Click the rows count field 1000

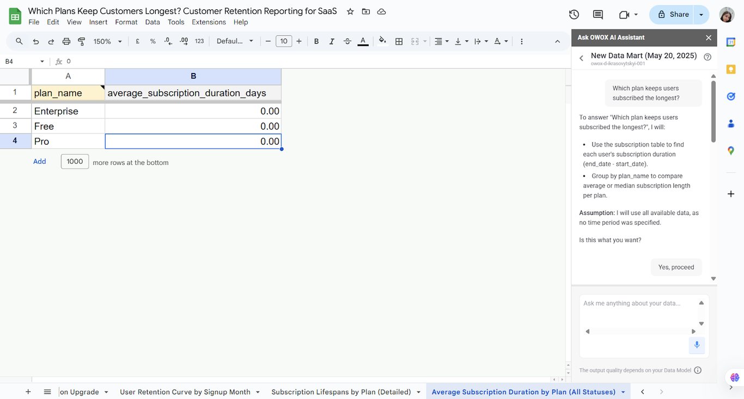tap(75, 161)
